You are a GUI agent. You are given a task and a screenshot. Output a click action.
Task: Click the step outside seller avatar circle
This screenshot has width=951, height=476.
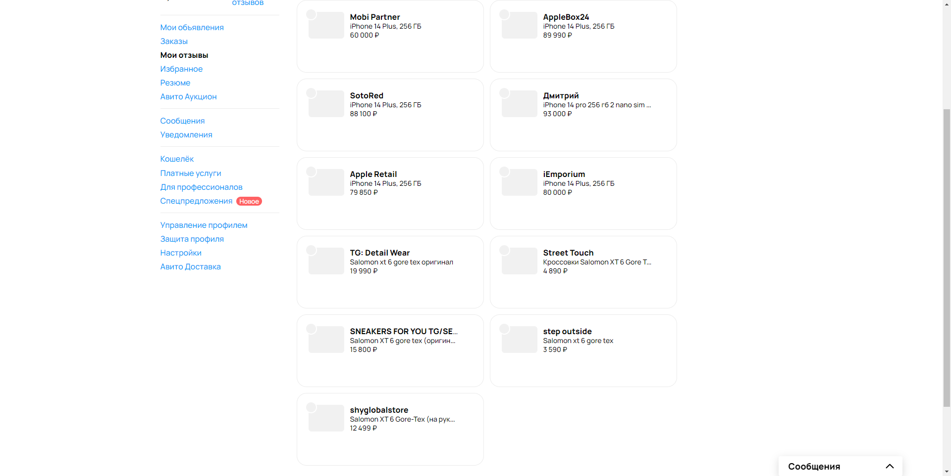click(x=504, y=329)
